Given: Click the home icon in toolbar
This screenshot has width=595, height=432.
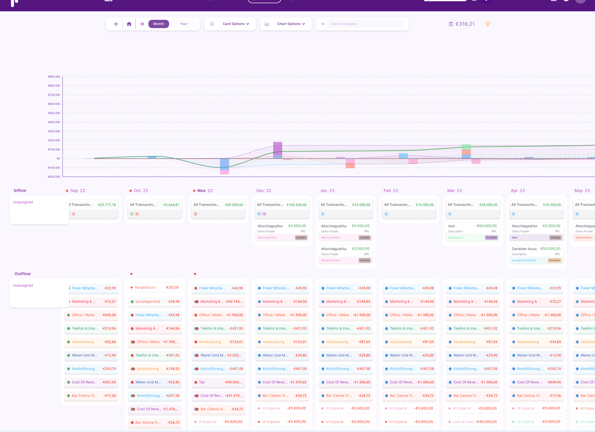Looking at the screenshot, I should [x=129, y=24].
